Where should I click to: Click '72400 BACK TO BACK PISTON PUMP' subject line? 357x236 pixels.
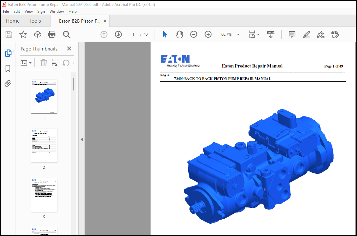coord(223,79)
